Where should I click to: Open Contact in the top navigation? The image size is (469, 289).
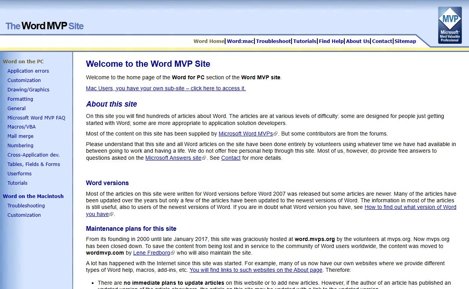[382, 41]
